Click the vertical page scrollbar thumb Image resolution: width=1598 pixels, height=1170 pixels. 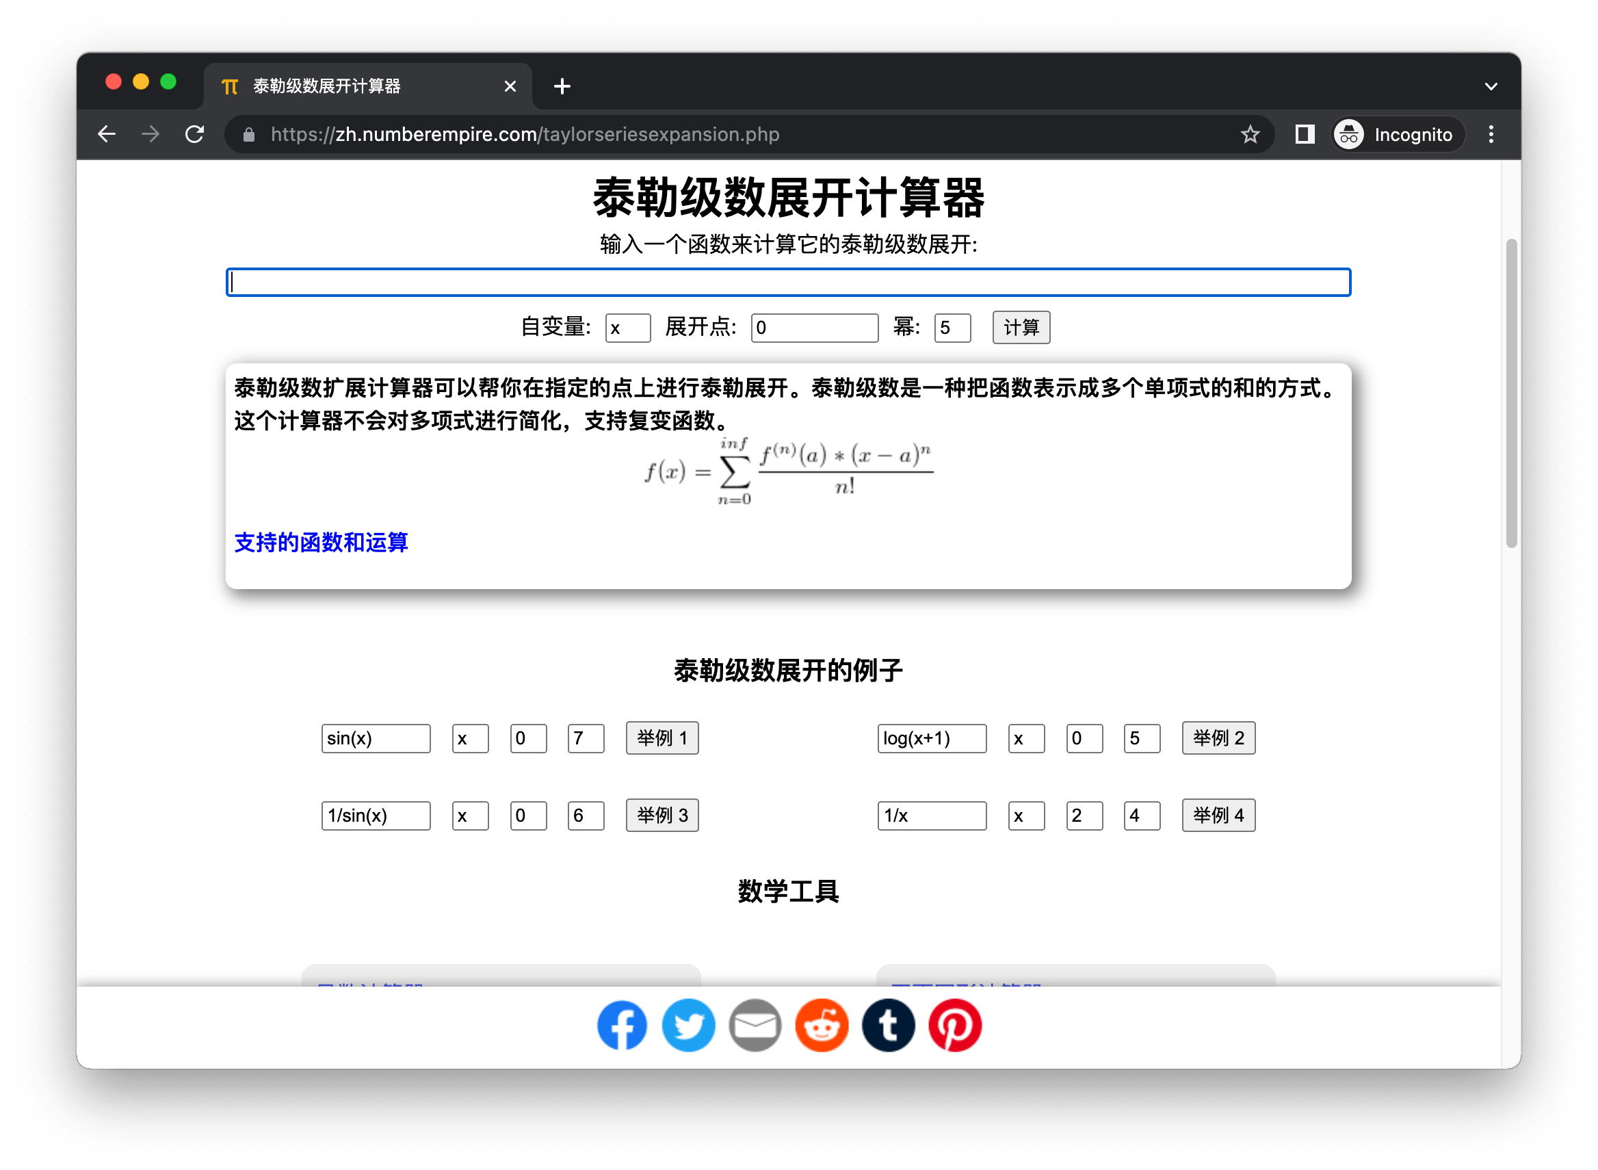click(1511, 393)
